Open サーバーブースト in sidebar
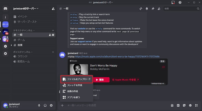 pyautogui.click(x=34, y=22)
